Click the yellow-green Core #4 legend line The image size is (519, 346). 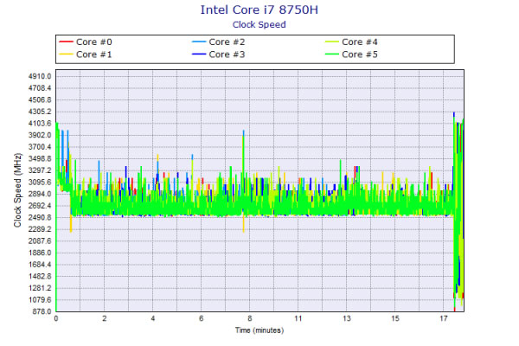click(331, 42)
